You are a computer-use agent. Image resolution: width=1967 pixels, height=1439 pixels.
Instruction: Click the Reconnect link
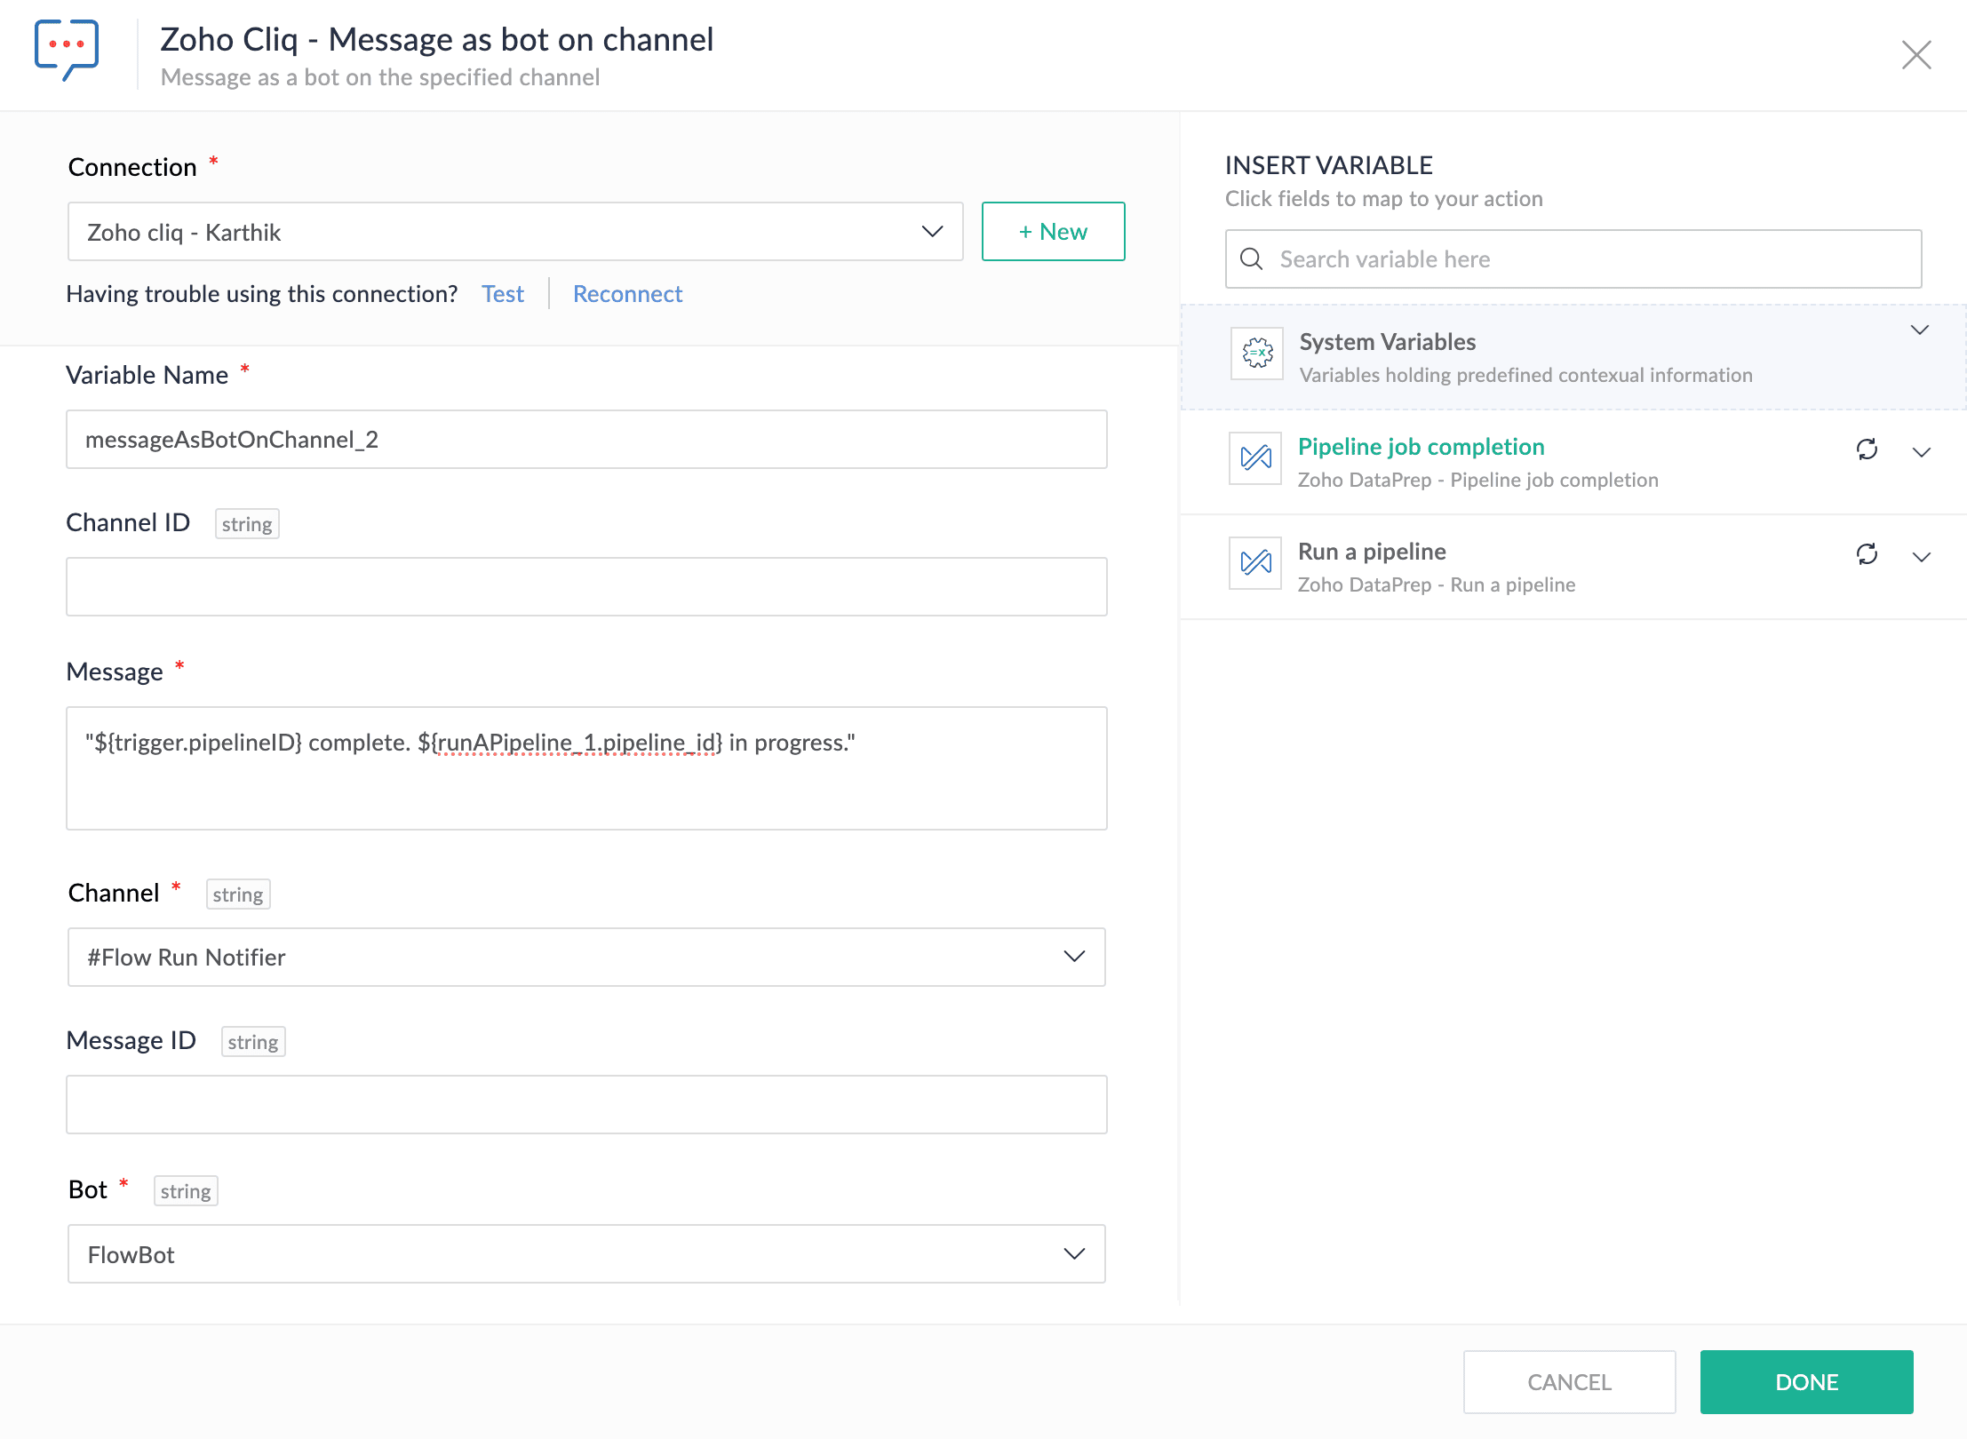pyautogui.click(x=627, y=294)
